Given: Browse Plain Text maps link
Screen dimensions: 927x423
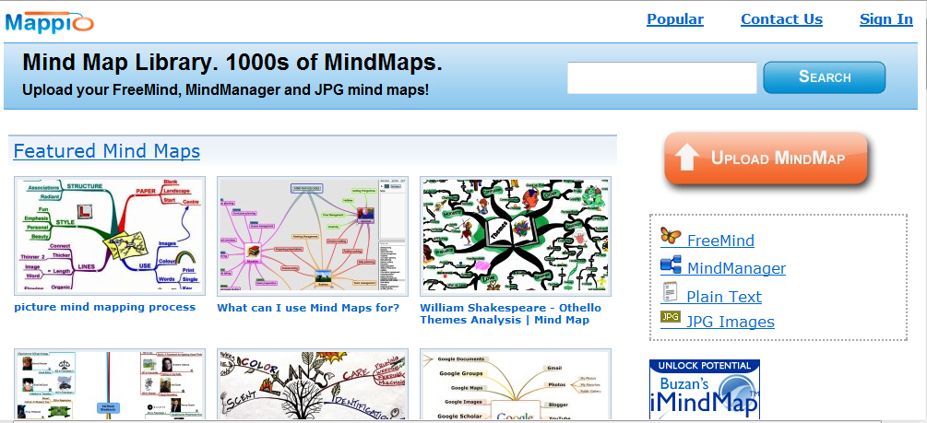Looking at the screenshot, I should pos(724,297).
